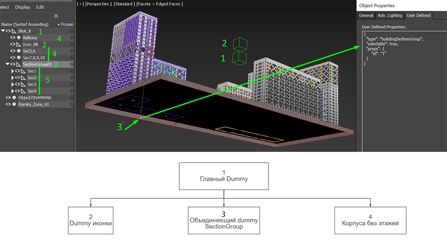Open the double-chevron toolbar overflow
The height and width of the screenshot is (250, 447).
pyautogui.click(x=72, y=13)
